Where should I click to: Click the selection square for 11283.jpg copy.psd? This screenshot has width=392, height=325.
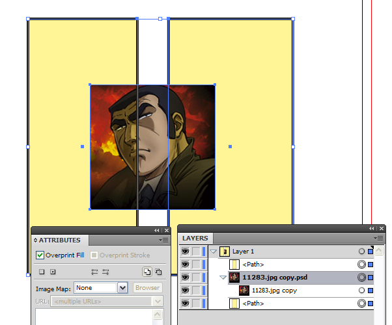(371, 278)
